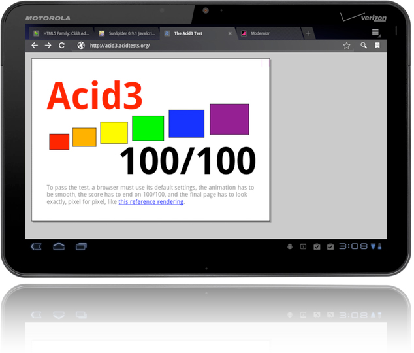The width and height of the screenshot is (414, 353).
Task: Tap the Wi-Fi signal status icon
Action: 374,247
